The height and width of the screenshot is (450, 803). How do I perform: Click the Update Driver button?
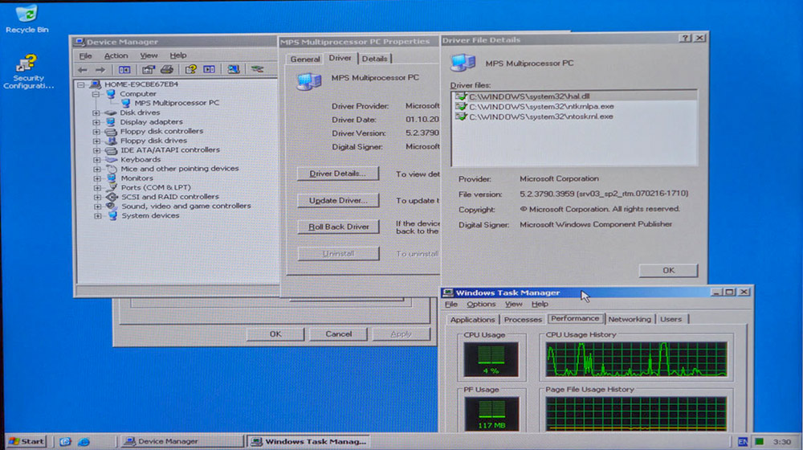tap(338, 200)
